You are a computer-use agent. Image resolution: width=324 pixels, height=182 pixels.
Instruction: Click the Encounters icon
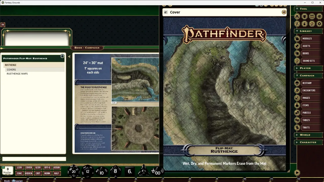pyautogui.click(x=297, y=90)
